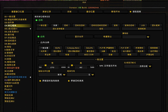Screen dimensions: 168x112
Task: Toggle 启用 checkbox under 修改单位框架设定
Action: (x=36, y=20)
